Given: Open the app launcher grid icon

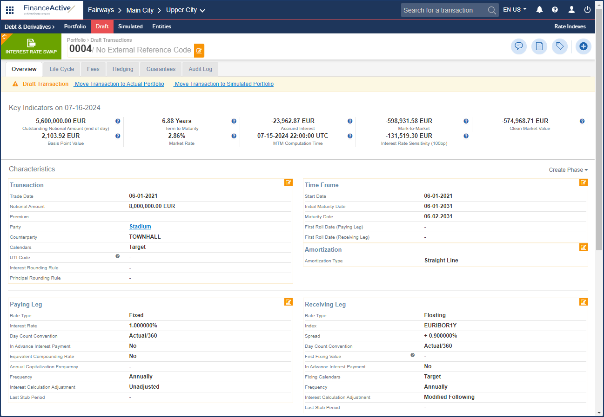Looking at the screenshot, I should (x=10, y=10).
